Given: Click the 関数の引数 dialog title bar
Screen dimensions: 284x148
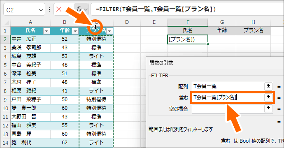Looking at the screenshot, I should point(215,63).
